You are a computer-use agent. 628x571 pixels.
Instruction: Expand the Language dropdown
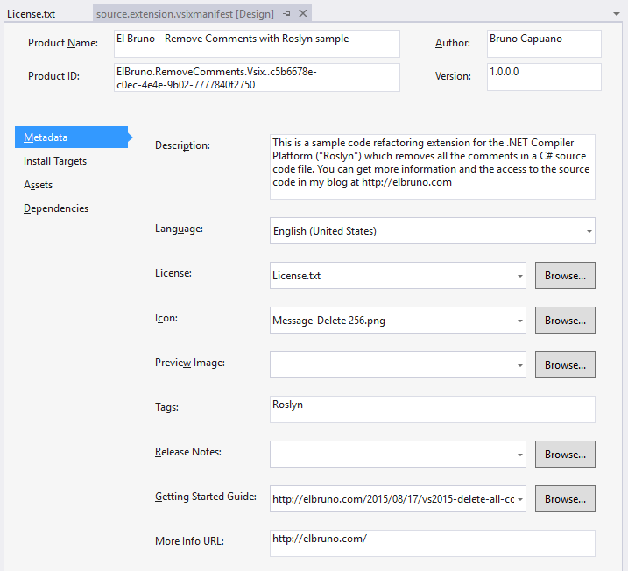click(x=587, y=231)
